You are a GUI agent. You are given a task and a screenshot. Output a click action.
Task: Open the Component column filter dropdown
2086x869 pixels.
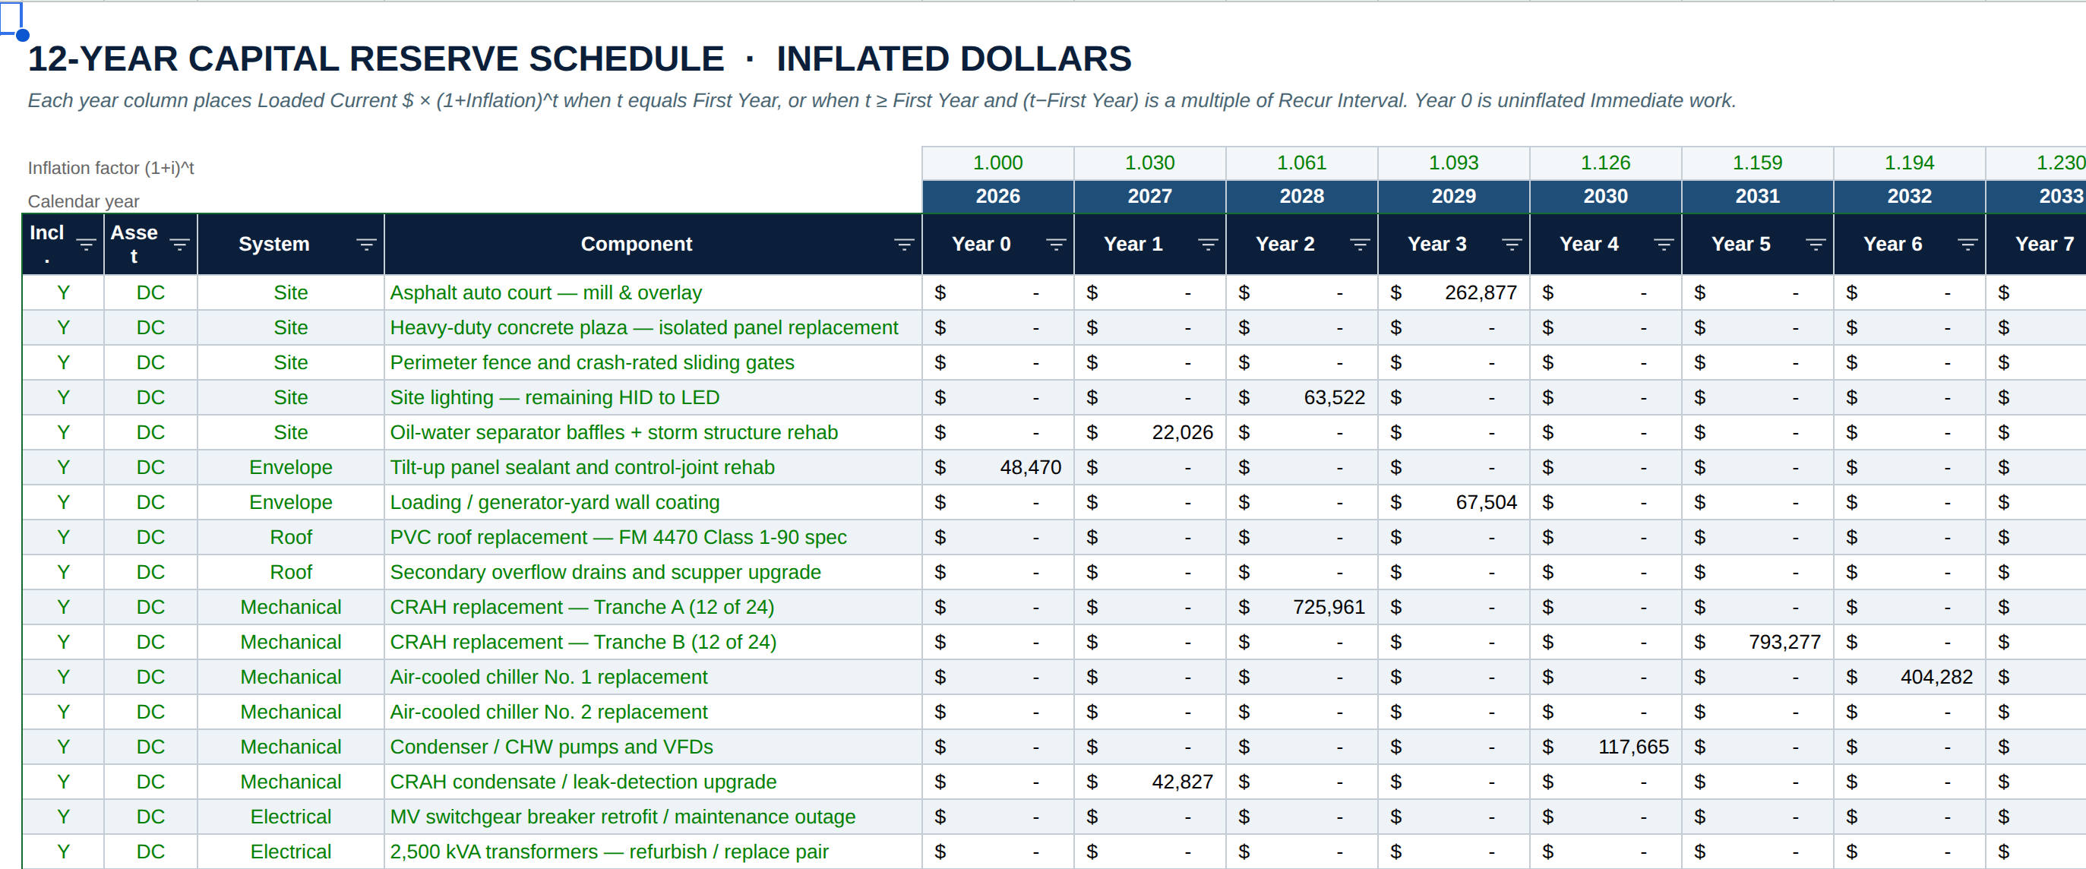[x=904, y=244]
